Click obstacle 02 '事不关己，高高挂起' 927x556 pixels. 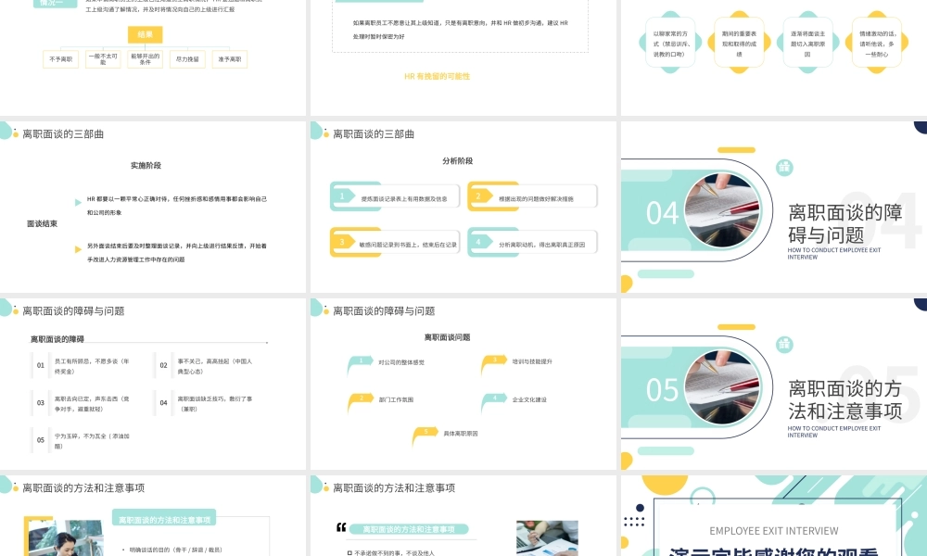(x=215, y=366)
